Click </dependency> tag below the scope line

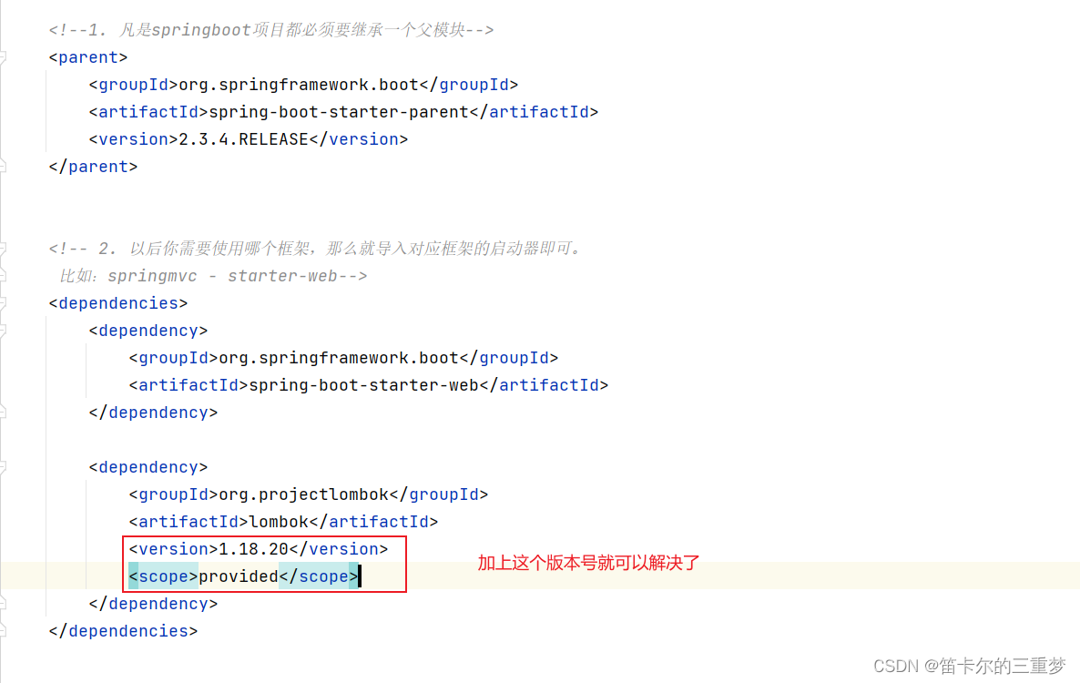[x=153, y=604]
